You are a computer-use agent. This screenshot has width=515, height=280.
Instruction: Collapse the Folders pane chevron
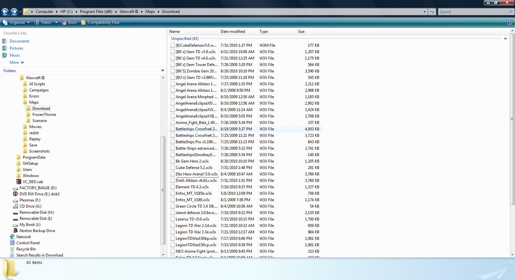[163, 70]
